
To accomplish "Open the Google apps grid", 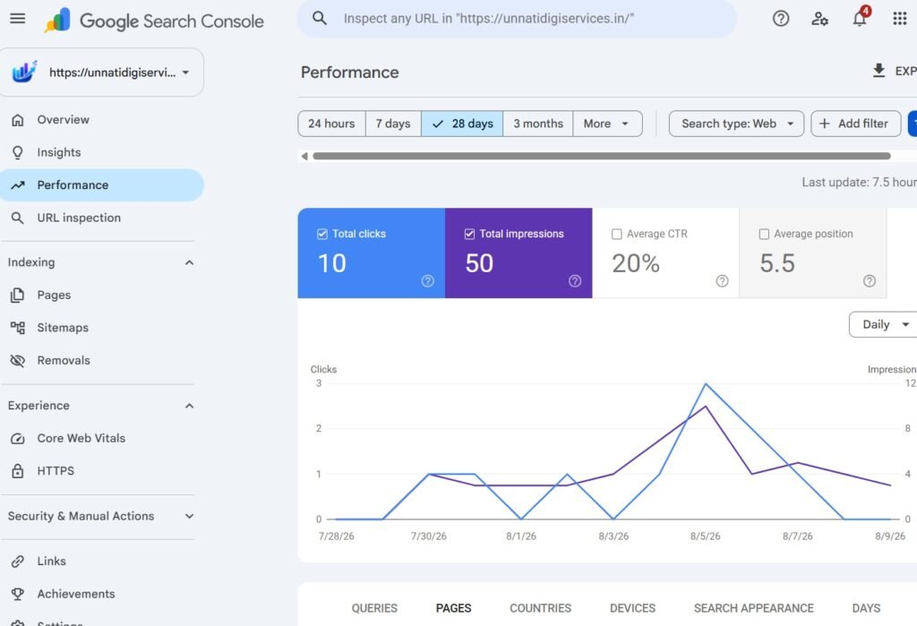I will coord(899,19).
